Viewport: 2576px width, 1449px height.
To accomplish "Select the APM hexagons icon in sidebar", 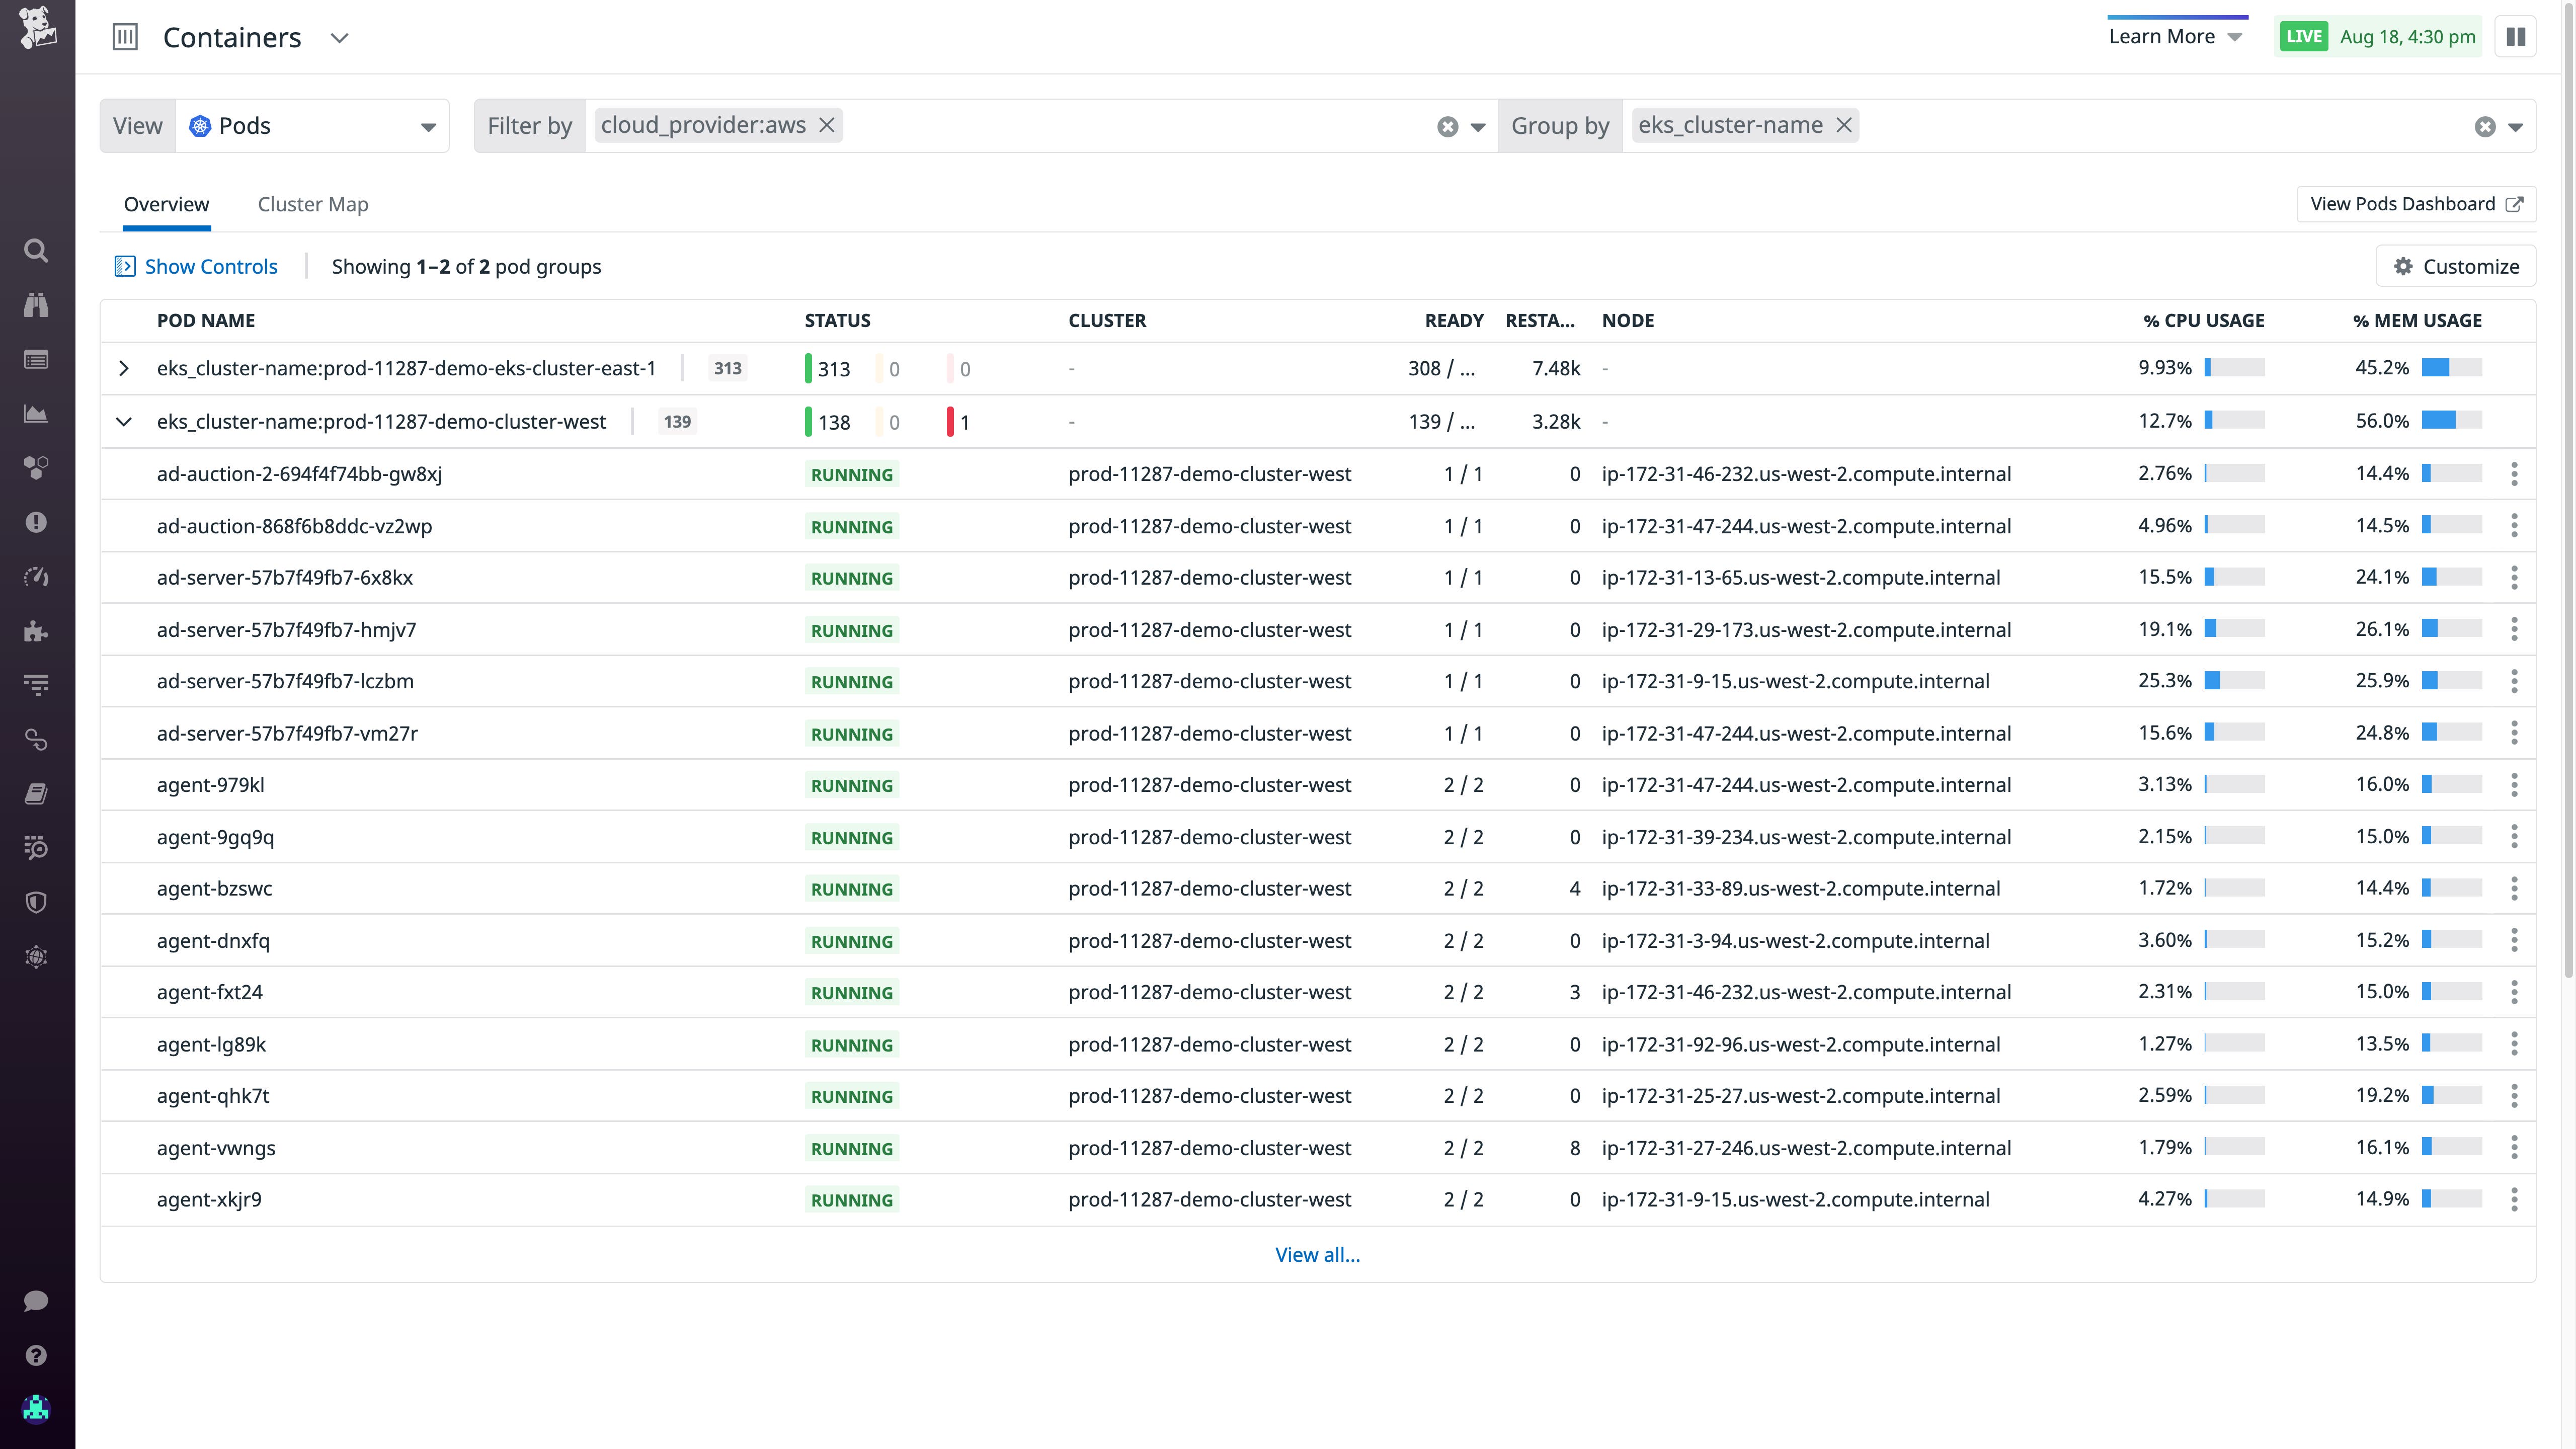I will click(36, 467).
